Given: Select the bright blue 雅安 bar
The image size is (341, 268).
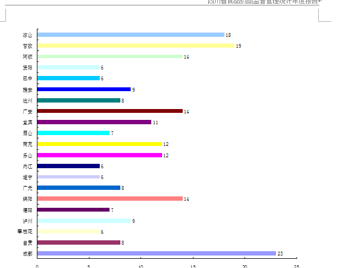Looking at the screenshot, I should [83, 90].
